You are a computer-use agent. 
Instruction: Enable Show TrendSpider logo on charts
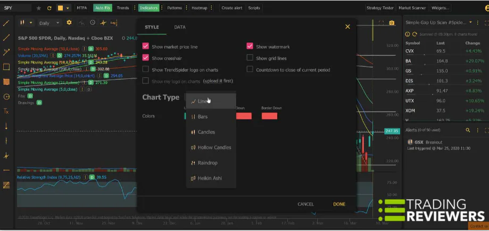(x=145, y=69)
